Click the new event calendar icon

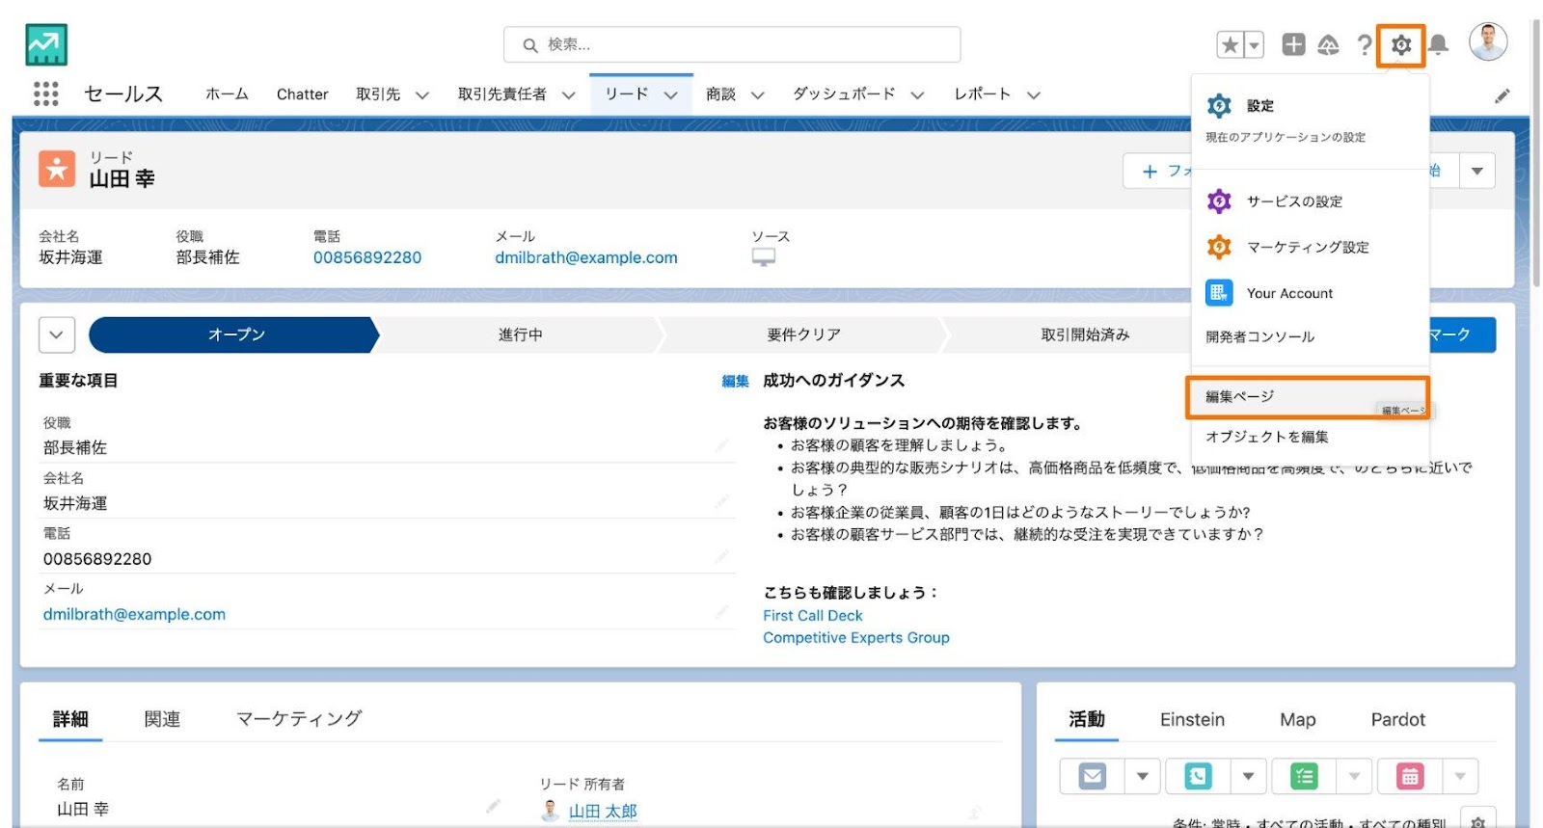(x=1410, y=776)
